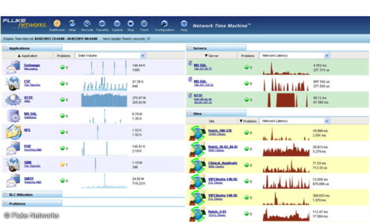Open the SMB application link
This screenshot has width=370, height=222.
[x=28, y=162]
